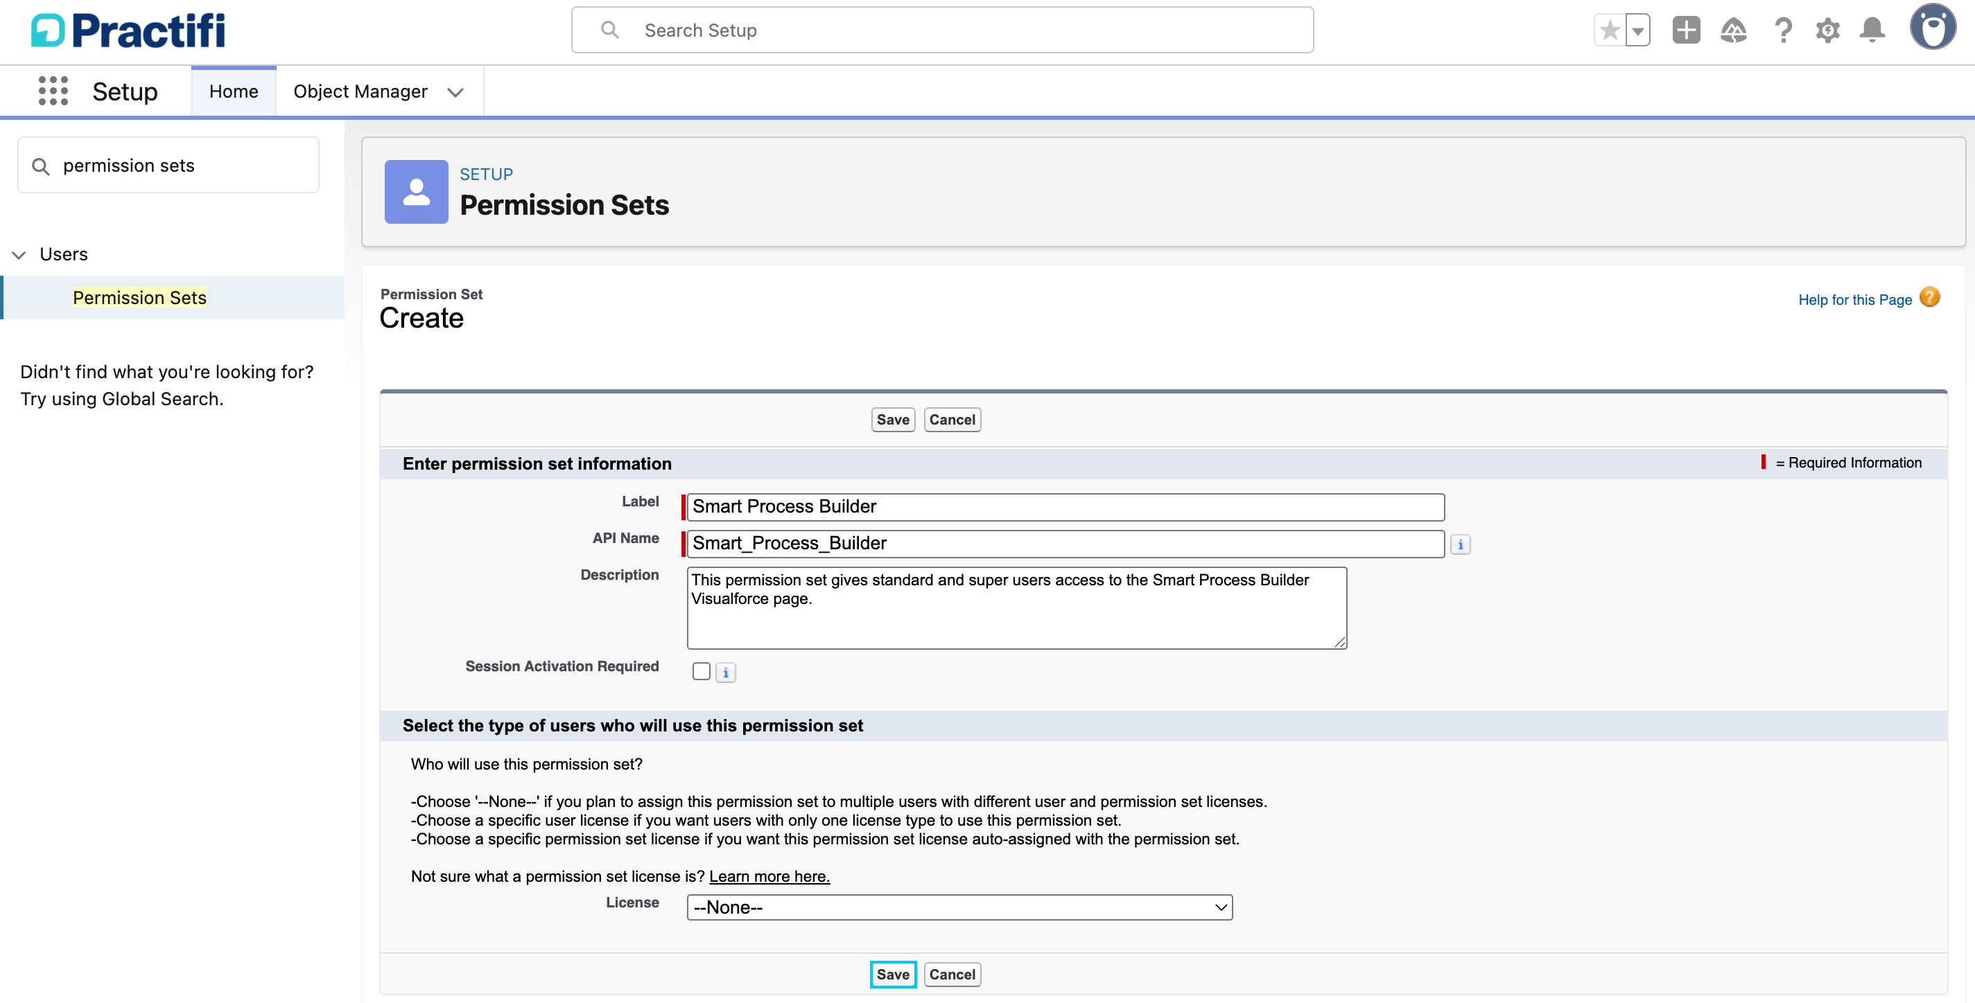Open the Trailhead guidance icon

coord(1734,30)
